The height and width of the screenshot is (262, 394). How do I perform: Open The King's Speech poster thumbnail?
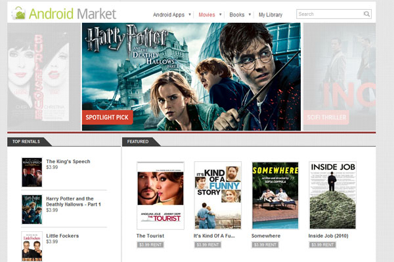tap(32, 172)
